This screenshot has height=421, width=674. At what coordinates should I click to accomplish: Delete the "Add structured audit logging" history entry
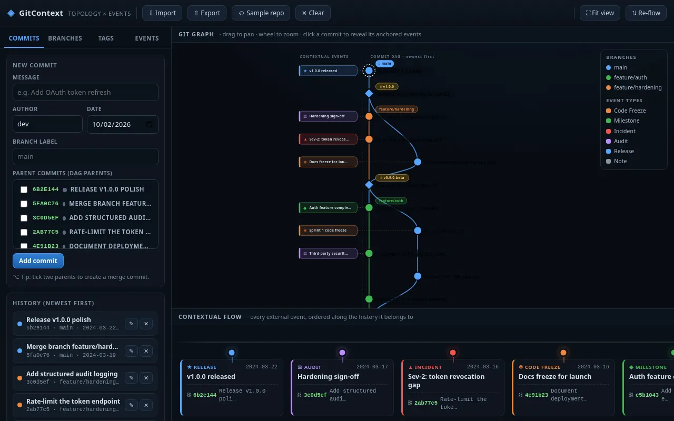[x=146, y=378]
